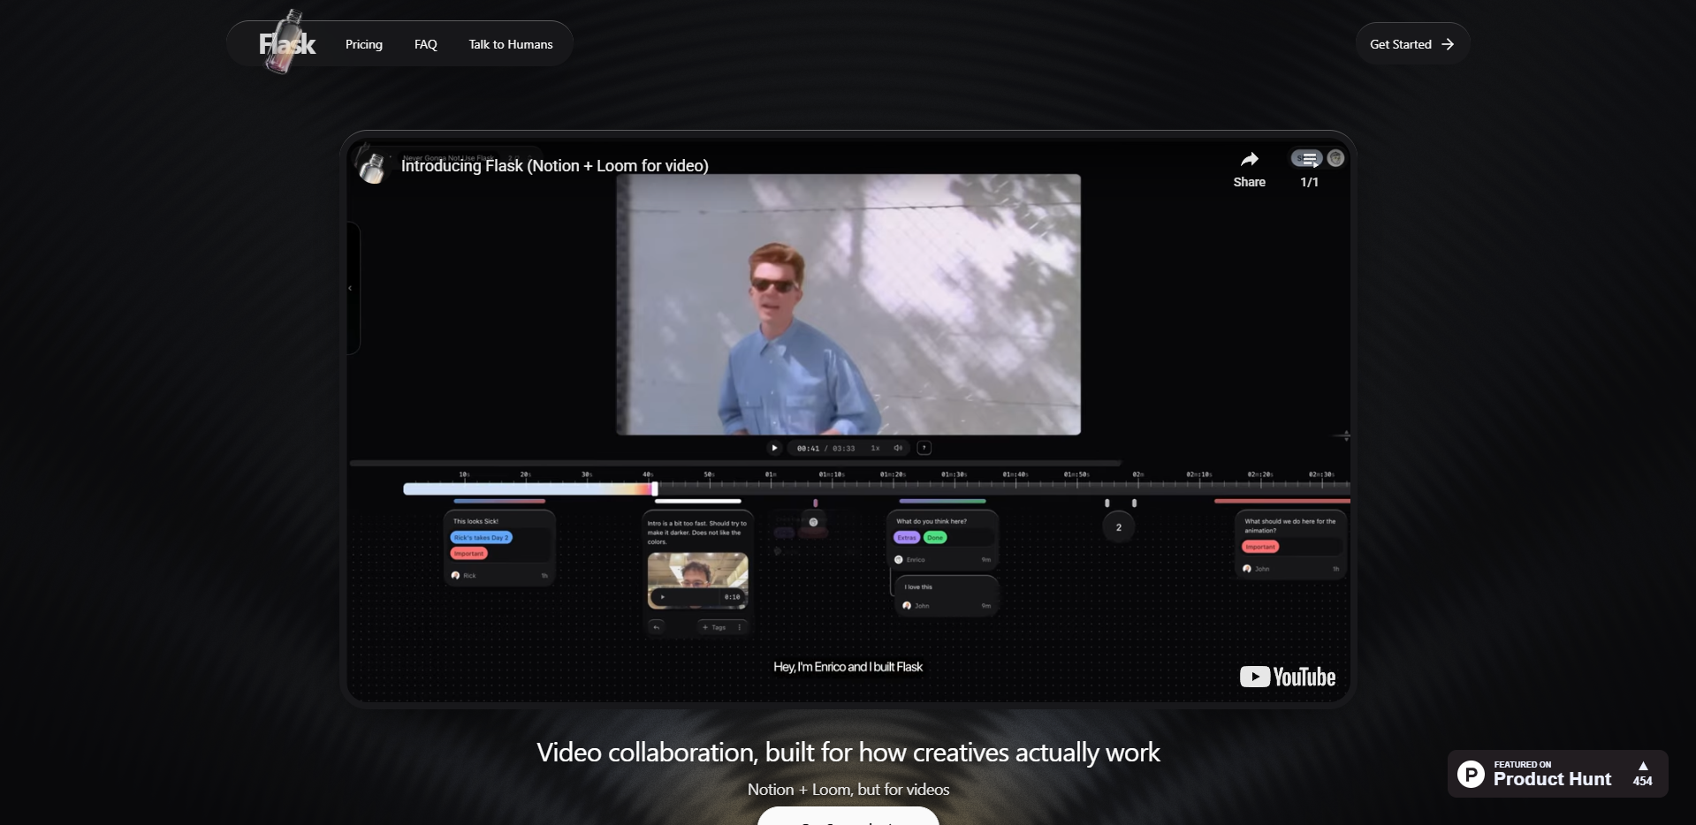Image resolution: width=1696 pixels, height=825 pixels.
Task: Open the FAQ menu item
Action: click(426, 44)
